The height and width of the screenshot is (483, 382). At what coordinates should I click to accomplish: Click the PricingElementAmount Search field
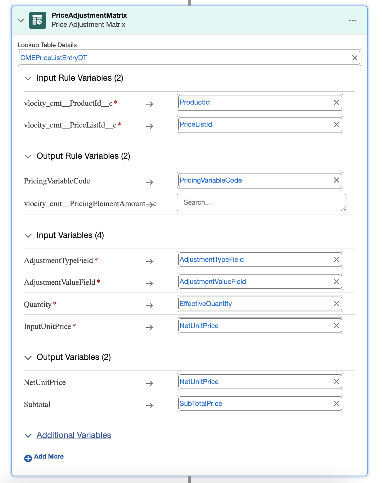click(261, 202)
